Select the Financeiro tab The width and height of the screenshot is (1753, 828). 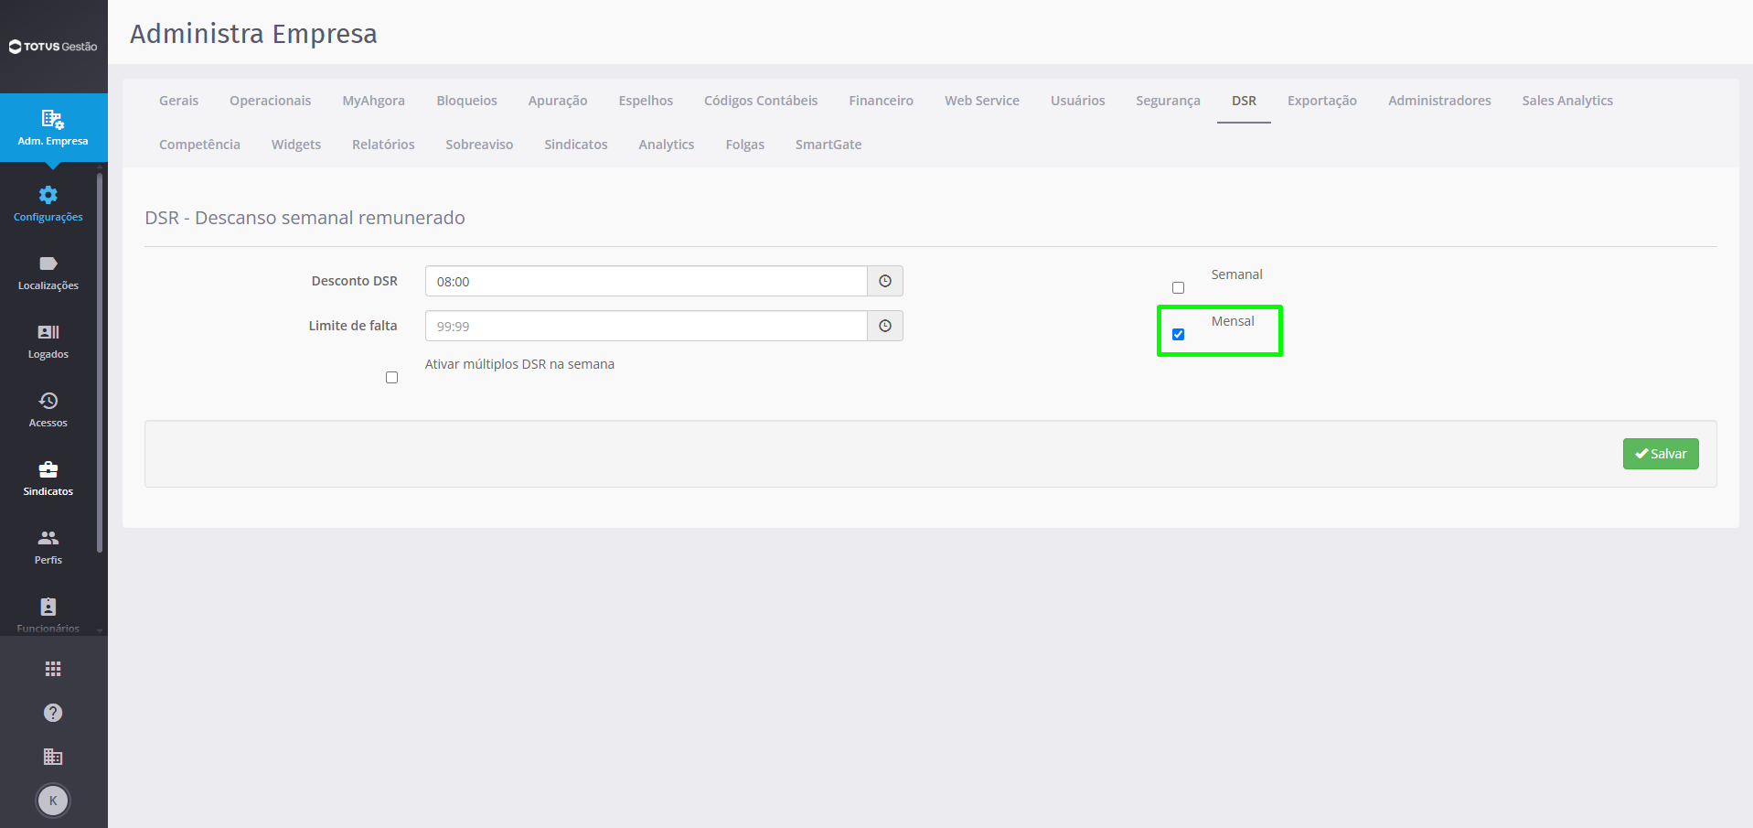tap(881, 101)
